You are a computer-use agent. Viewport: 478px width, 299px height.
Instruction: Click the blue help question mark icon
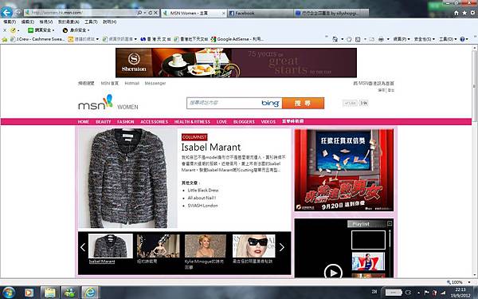pyautogui.click(x=462, y=39)
